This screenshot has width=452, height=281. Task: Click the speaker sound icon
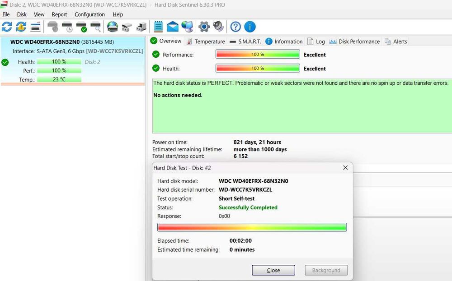click(x=218, y=27)
